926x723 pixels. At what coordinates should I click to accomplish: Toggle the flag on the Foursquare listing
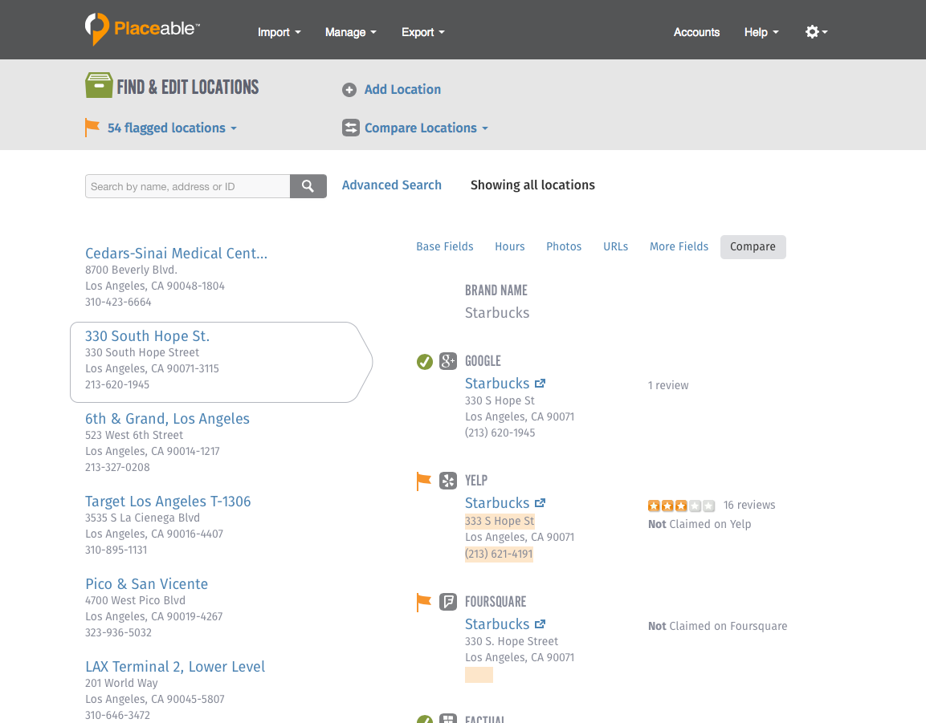point(424,601)
